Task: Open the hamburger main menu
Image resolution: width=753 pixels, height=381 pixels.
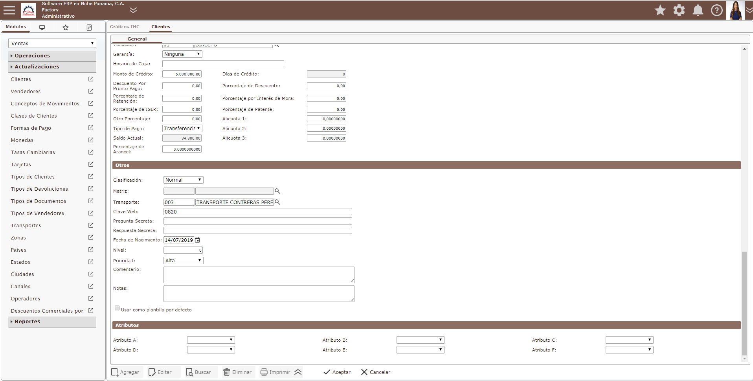Action: (9, 10)
